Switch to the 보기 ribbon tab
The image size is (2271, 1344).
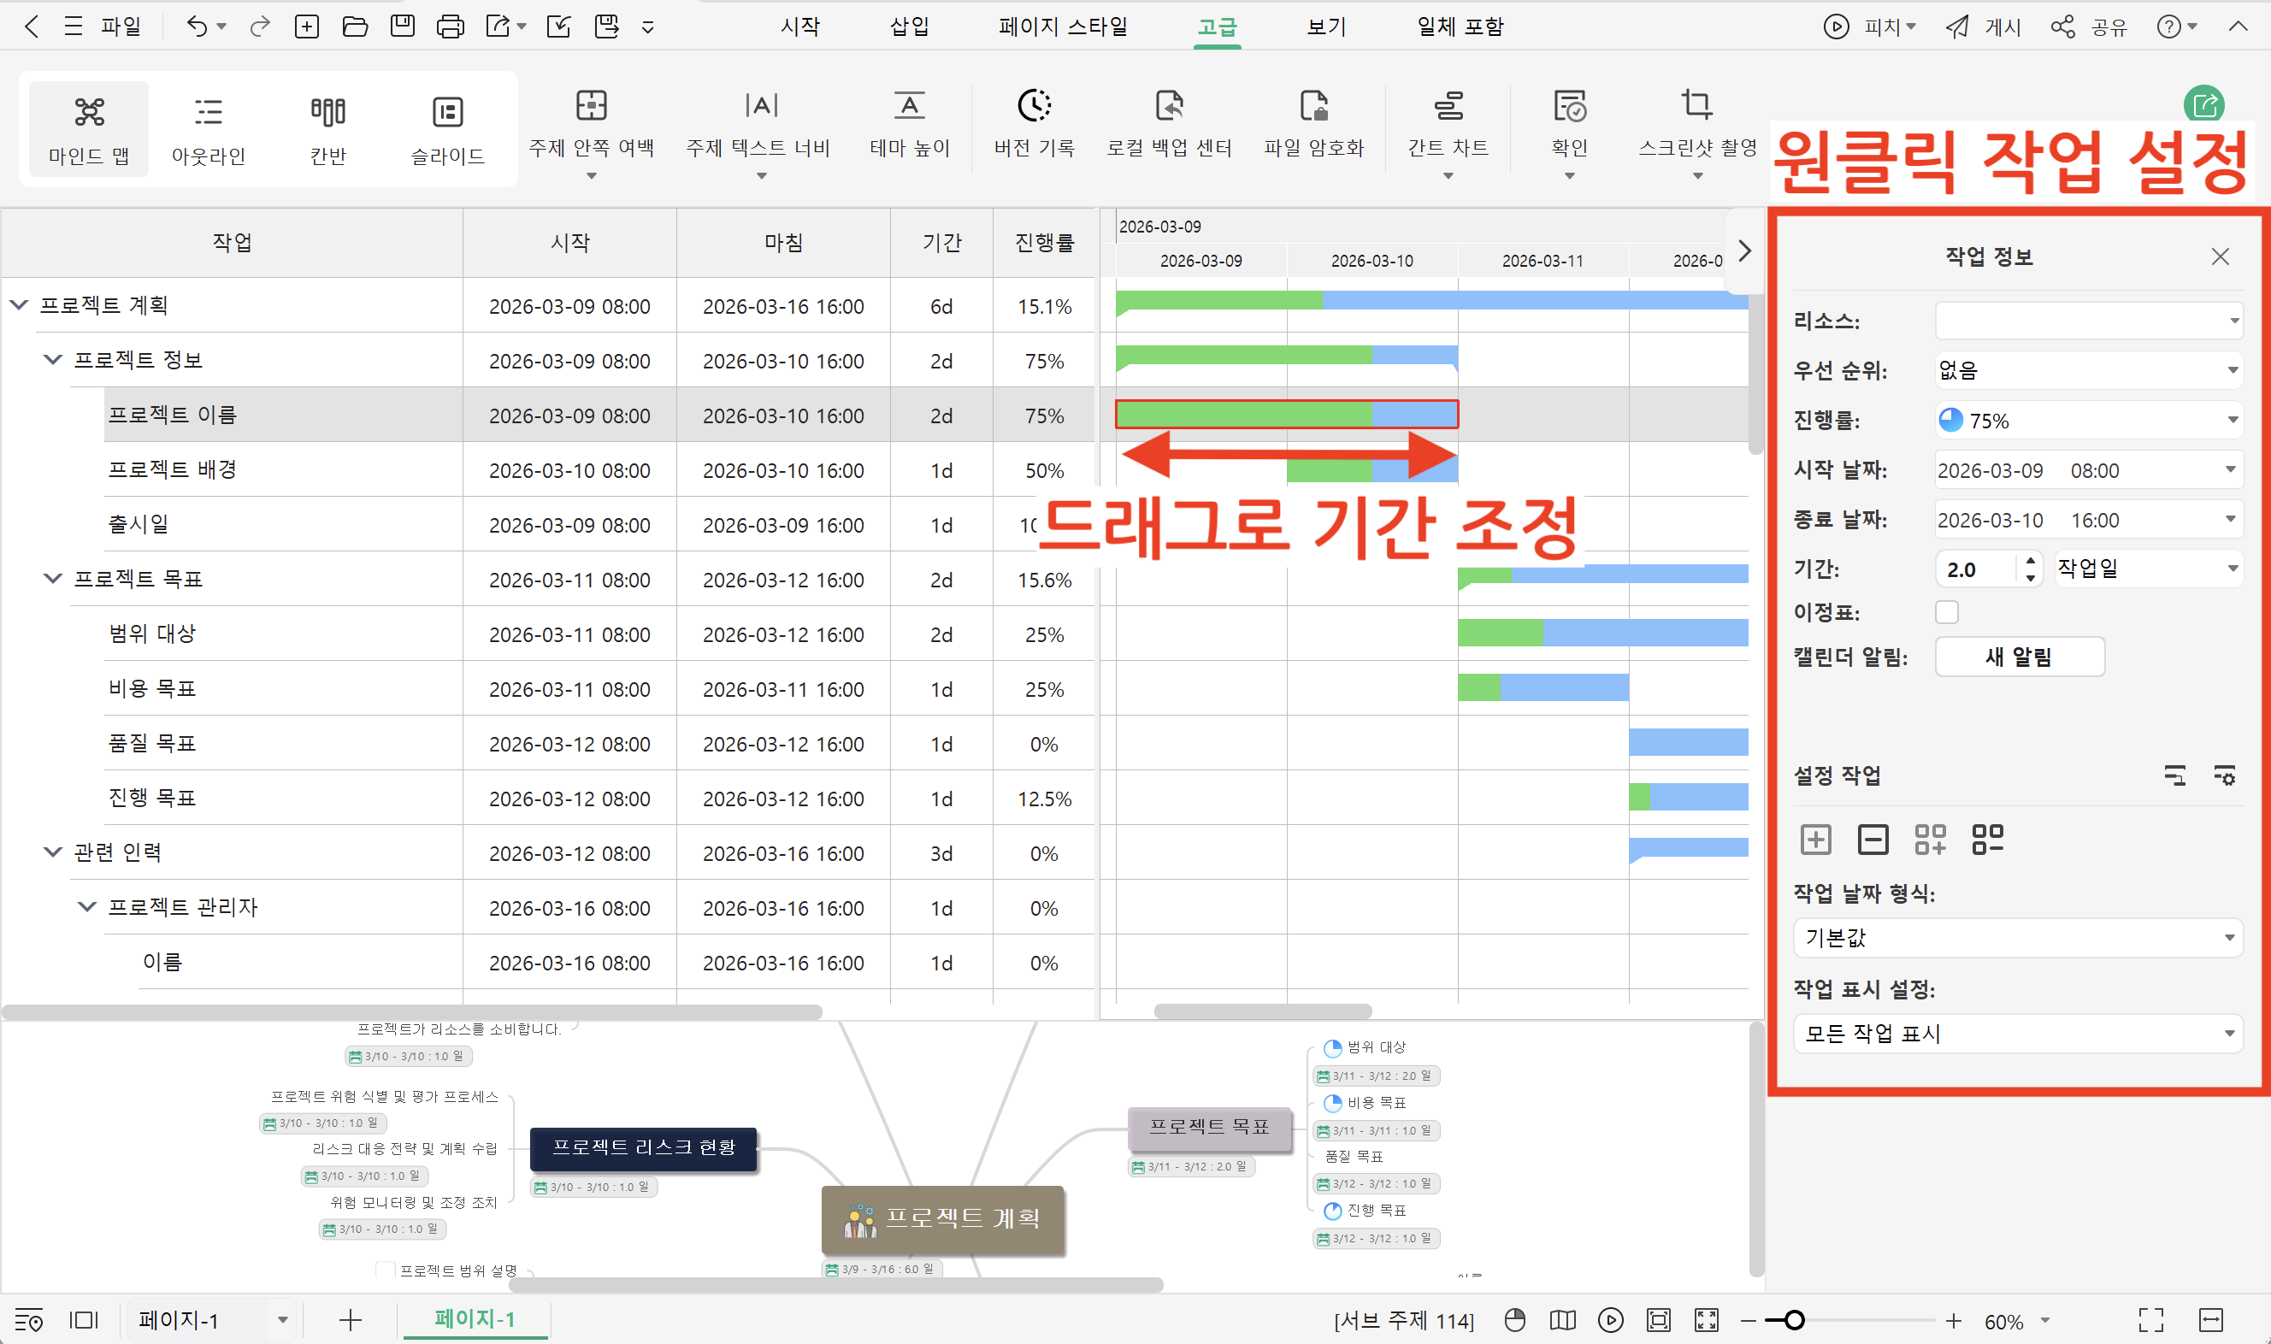pyautogui.click(x=1324, y=27)
